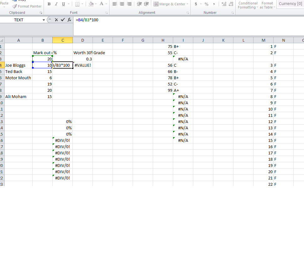
Task: Select column H header
Action: (163, 40)
